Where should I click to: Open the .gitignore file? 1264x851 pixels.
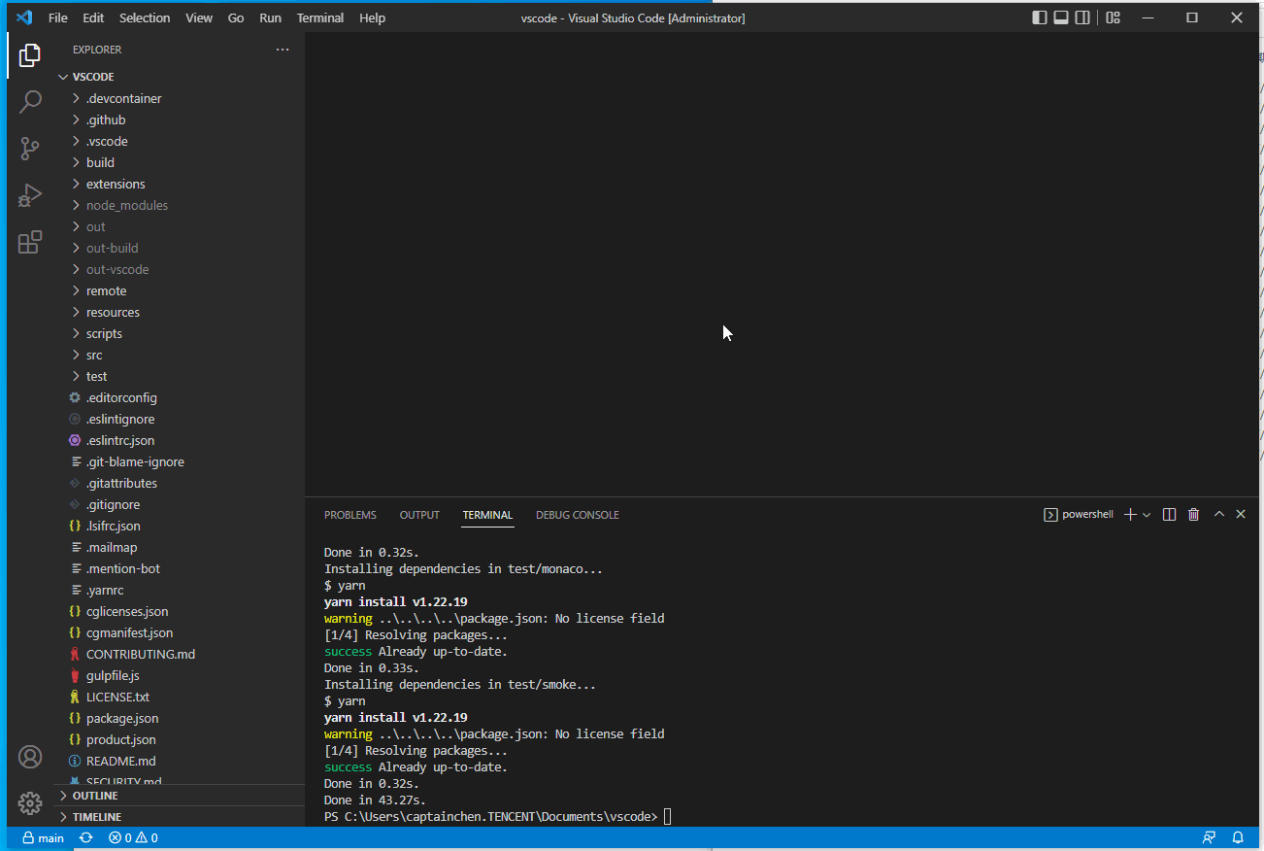coord(180,504)
